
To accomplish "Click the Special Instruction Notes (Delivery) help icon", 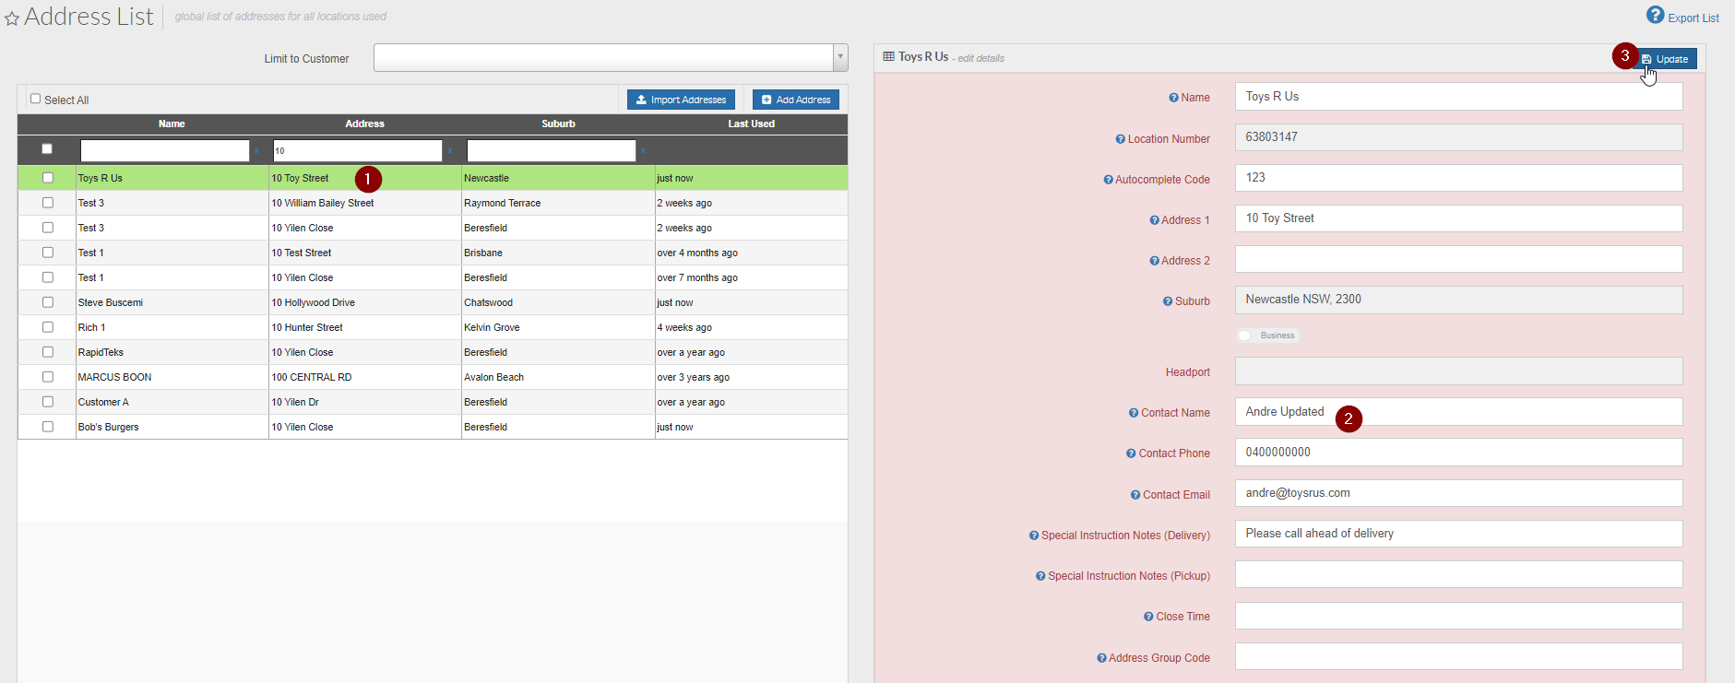I will 1034,536.
